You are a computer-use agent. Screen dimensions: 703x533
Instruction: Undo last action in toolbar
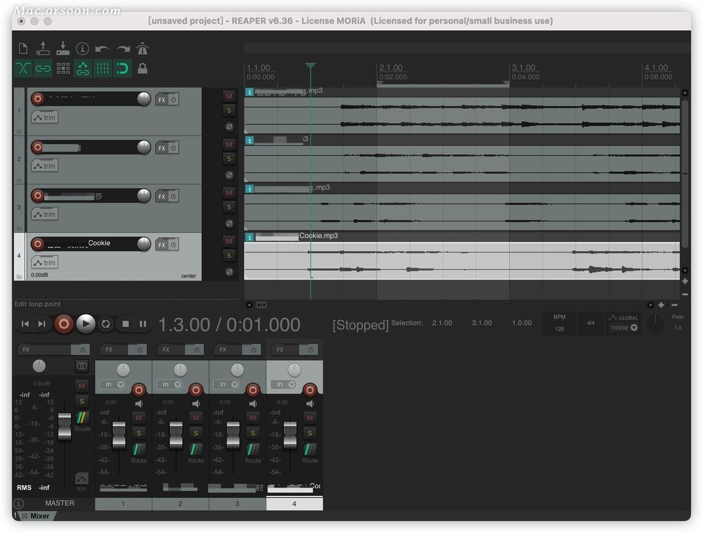[103, 49]
